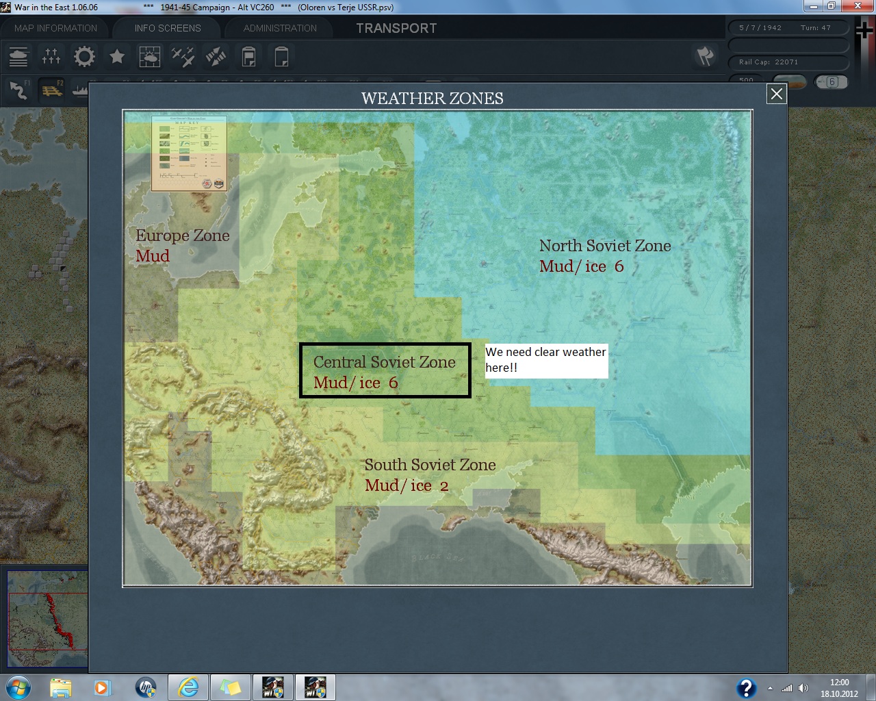Viewport: 876px width, 701px height.
Task: Close the Weather Zones window
Action: click(777, 94)
